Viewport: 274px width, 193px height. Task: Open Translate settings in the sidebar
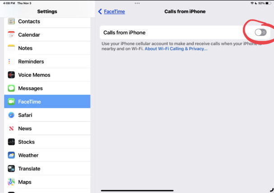click(47, 169)
